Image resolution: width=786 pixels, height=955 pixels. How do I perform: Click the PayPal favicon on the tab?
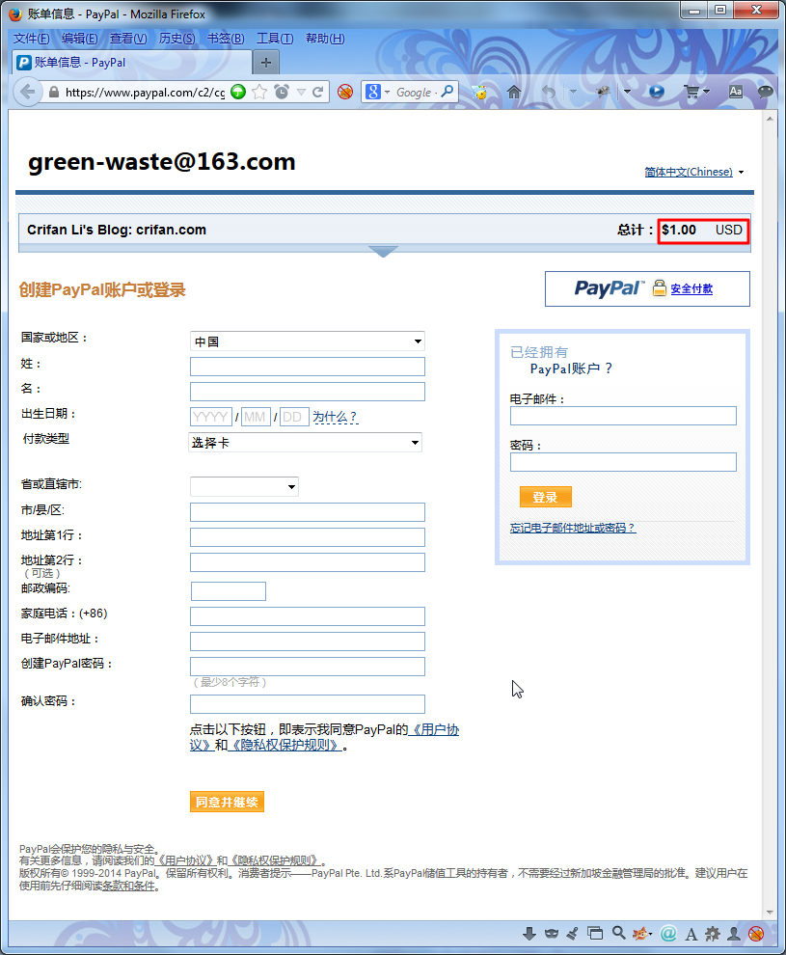24,62
